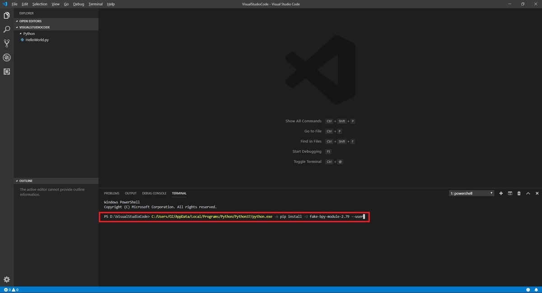Switch to the Output tab
This screenshot has height=293, width=542.
click(x=131, y=193)
